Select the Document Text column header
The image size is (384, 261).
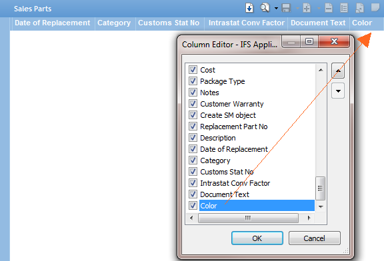tap(318, 23)
